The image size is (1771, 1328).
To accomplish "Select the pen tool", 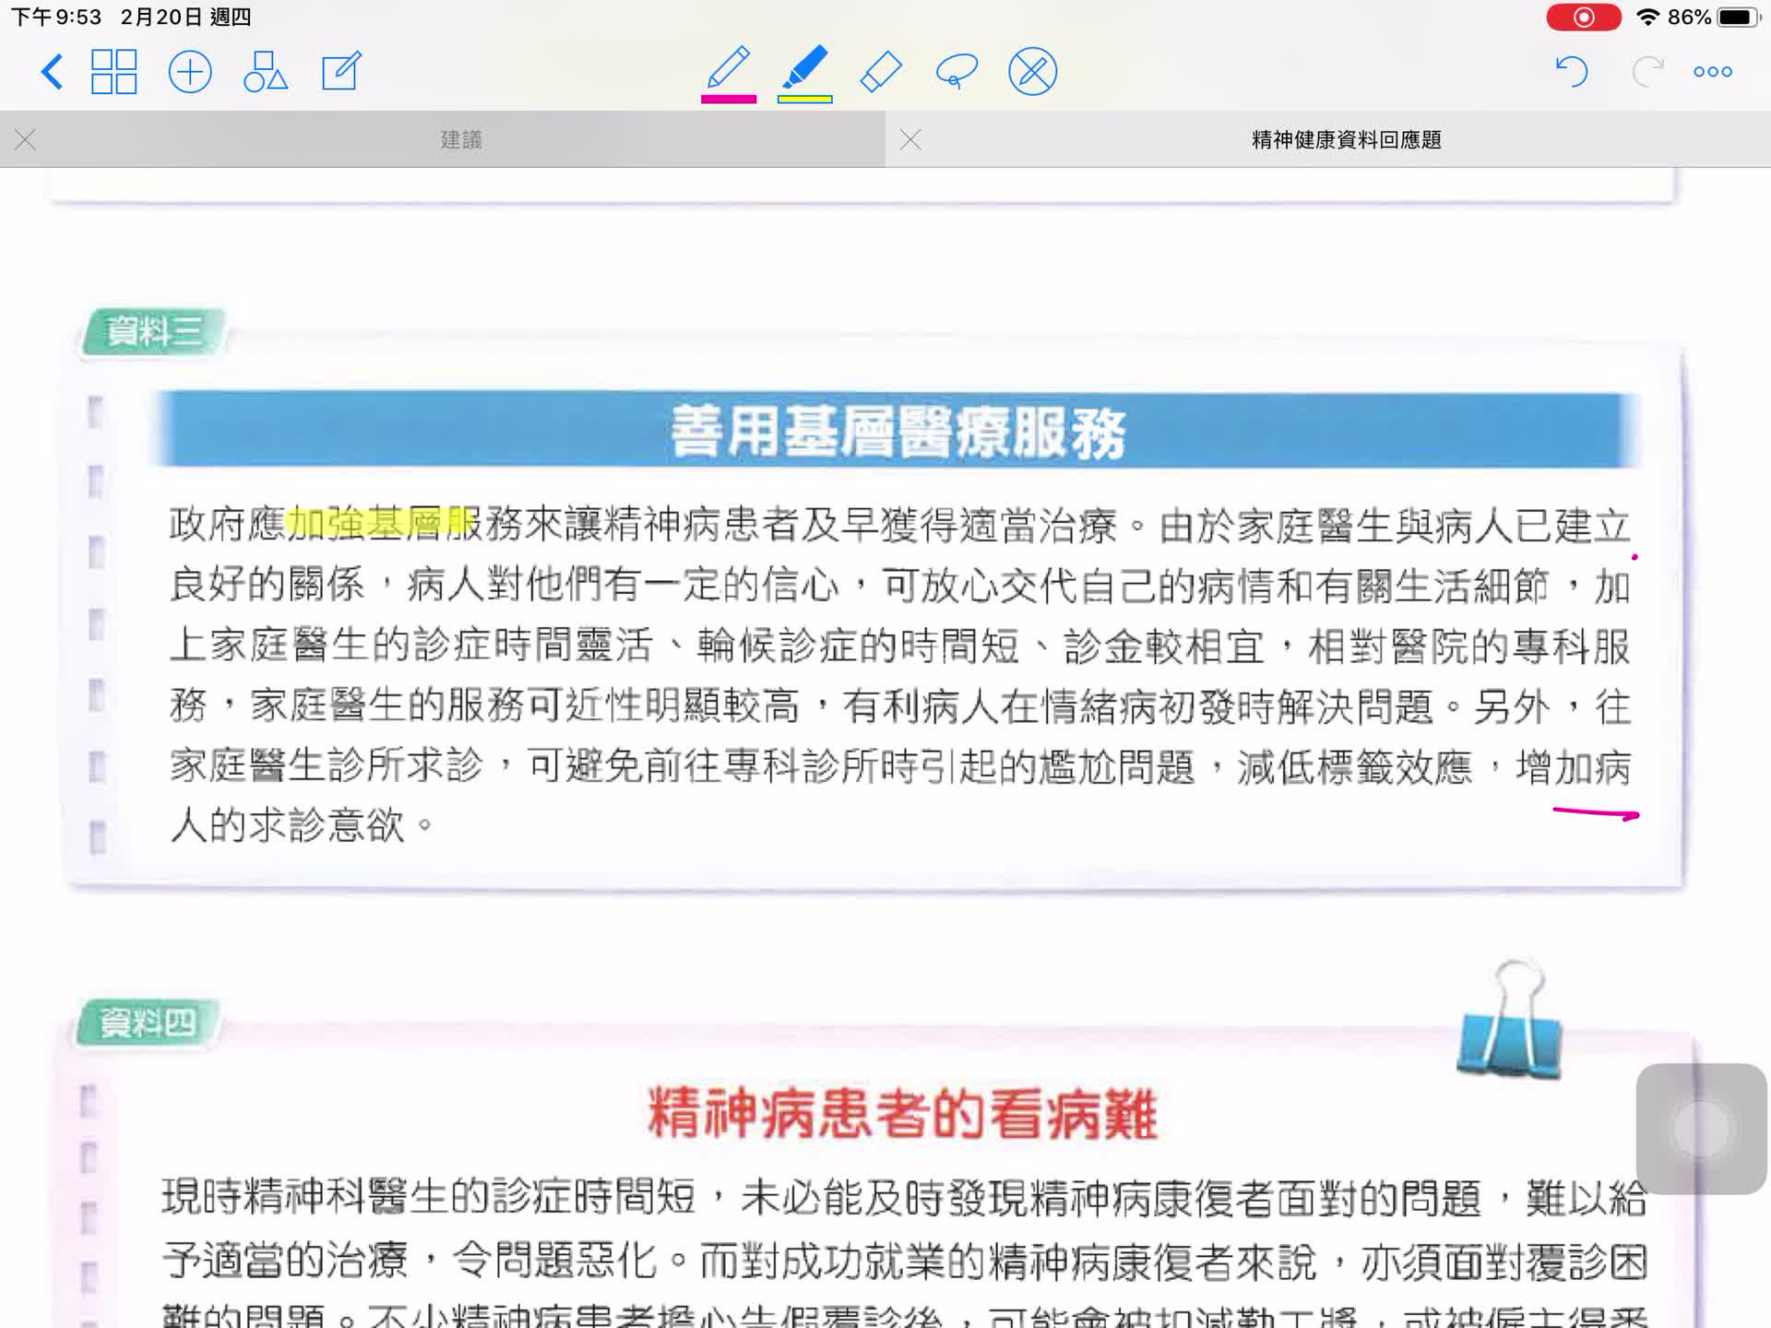I will [x=729, y=70].
